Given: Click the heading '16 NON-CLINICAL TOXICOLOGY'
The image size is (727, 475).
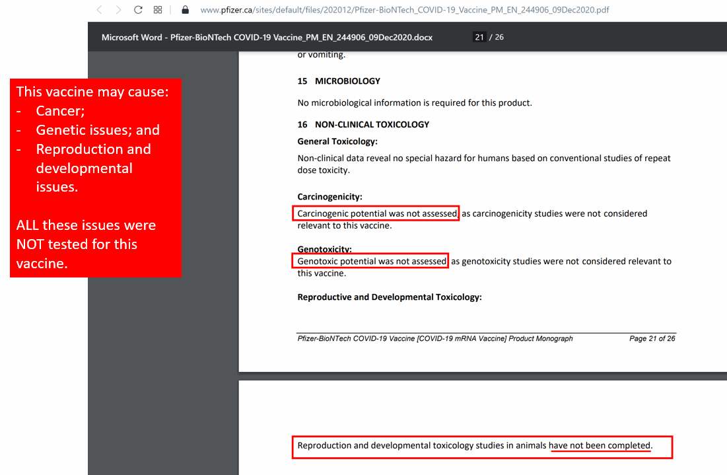Looking at the screenshot, I should tap(363, 124).
